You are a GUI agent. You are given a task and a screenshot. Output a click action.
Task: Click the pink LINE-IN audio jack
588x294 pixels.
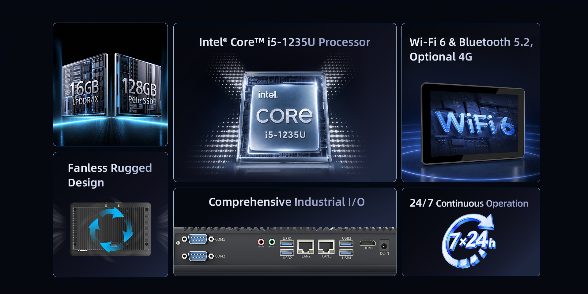pyautogui.click(x=261, y=242)
